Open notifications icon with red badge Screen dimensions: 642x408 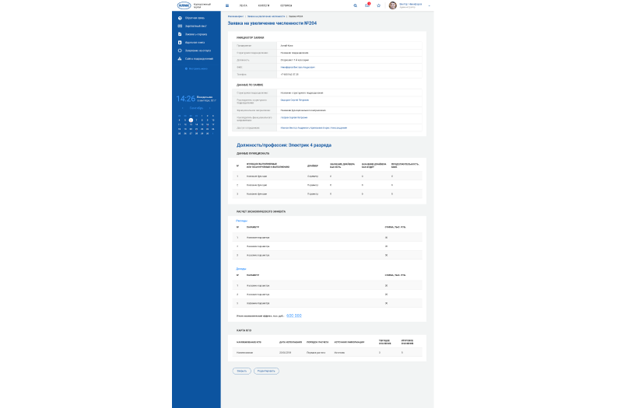367,5
